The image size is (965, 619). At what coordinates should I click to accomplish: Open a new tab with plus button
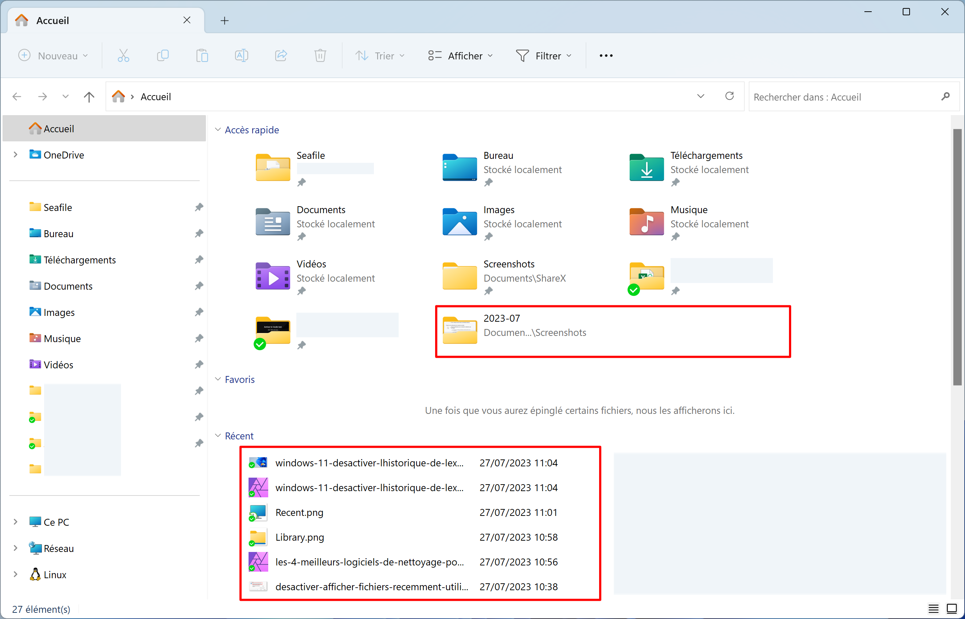(x=225, y=20)
